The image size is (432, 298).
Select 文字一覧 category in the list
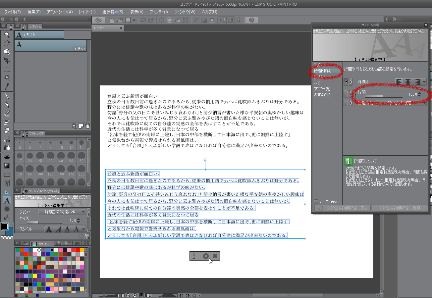pos(322,89)
